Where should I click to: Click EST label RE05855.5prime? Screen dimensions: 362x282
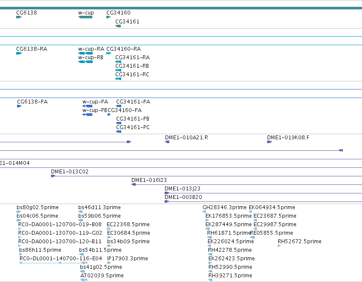pos(272,233)
